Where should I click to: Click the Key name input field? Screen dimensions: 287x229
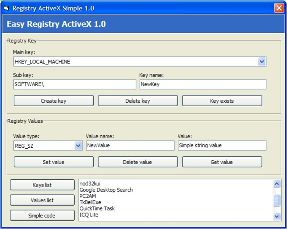point(203,84)
